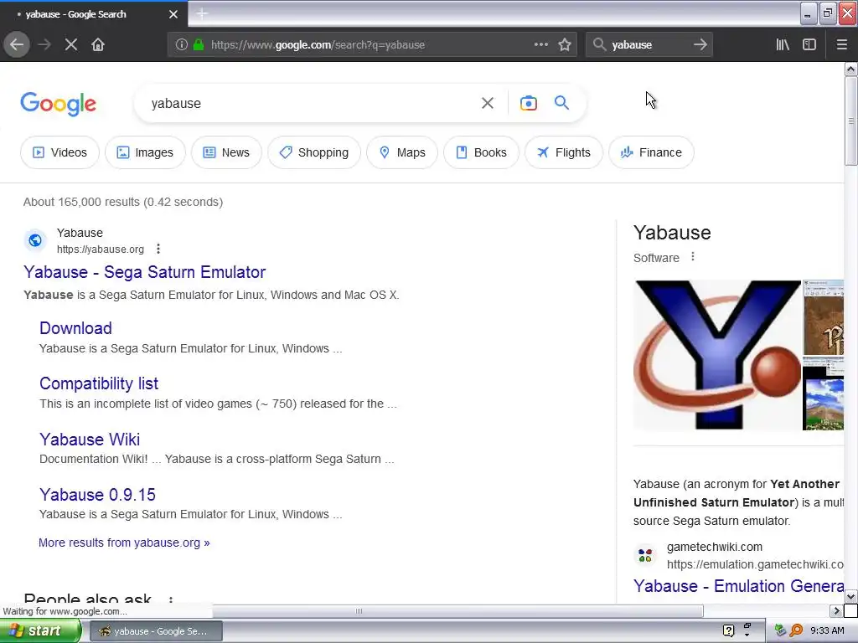This screenshot has width=858, height=643.
Task: Open the Yabause 0.9.15 link
Action: pos(97,494)
